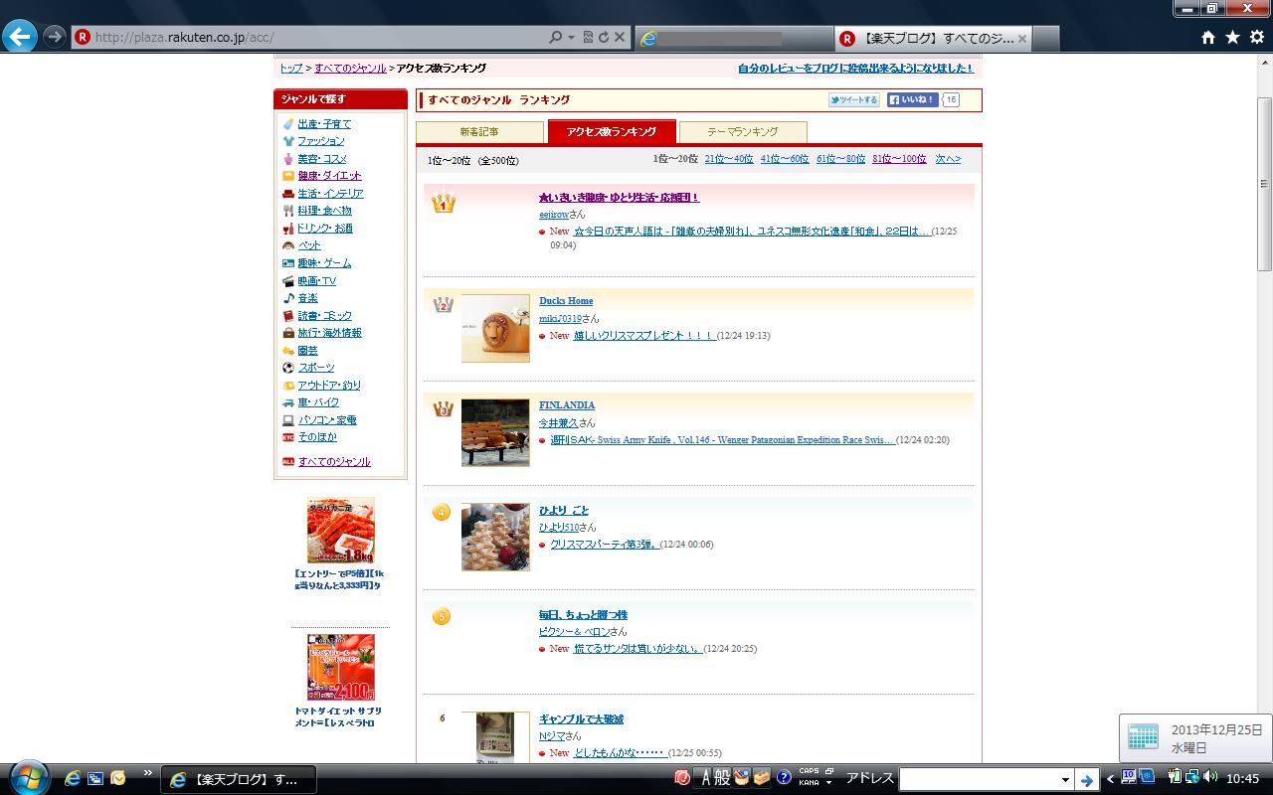The height and width of the screenshot is (795, 1273).
Task: Show hidden tray icons chevron
Action: click(1111, 779)
